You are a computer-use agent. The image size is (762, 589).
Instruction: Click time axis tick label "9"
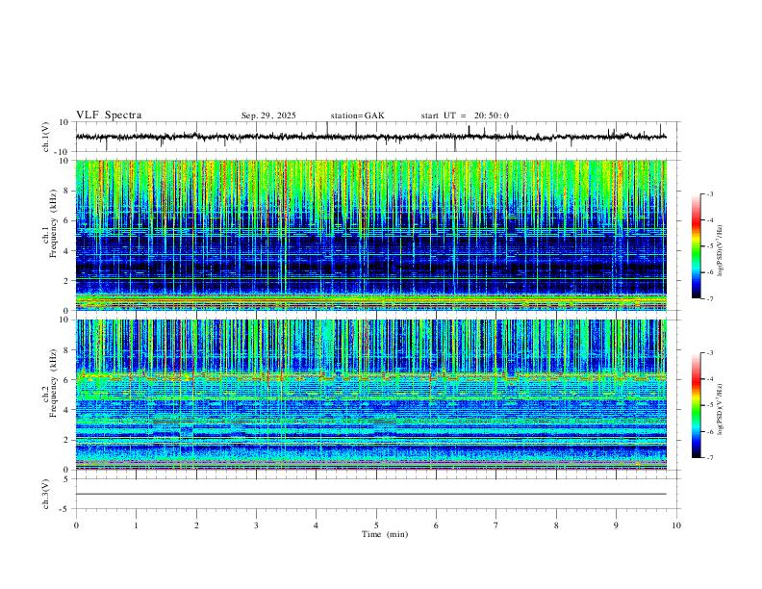pyautogui.click(x=616, y=525)
